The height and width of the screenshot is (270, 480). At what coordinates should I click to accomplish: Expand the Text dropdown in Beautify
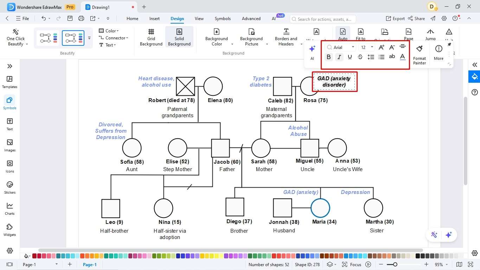coord(108,45)
